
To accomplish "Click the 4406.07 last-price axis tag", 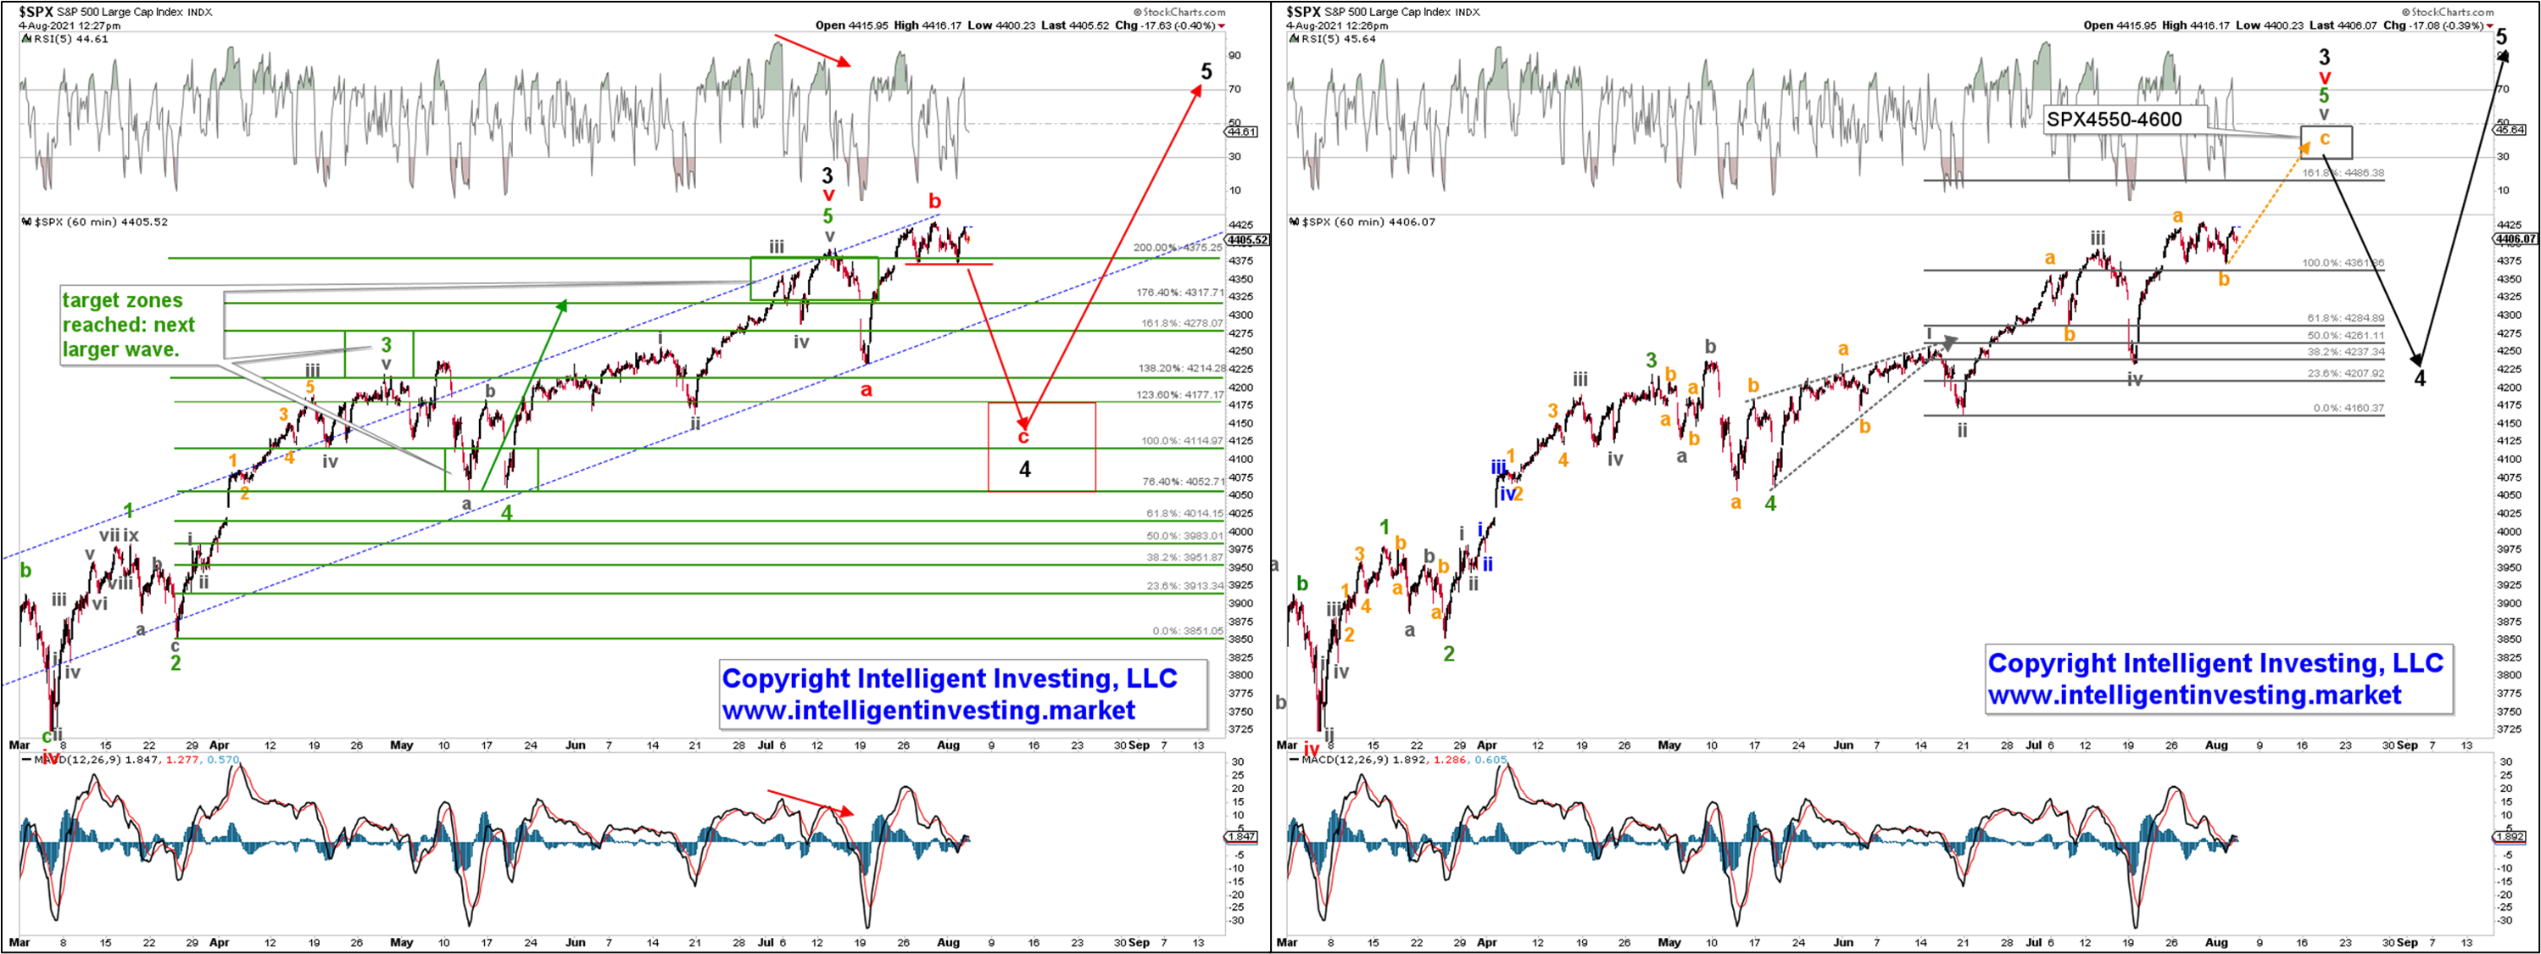I will (x=2516, y=239).
